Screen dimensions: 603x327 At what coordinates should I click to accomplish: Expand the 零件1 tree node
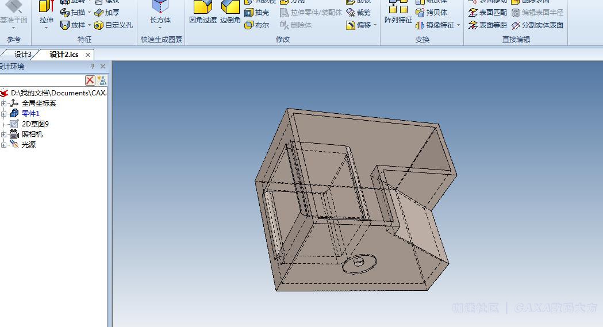pos(4,114)
